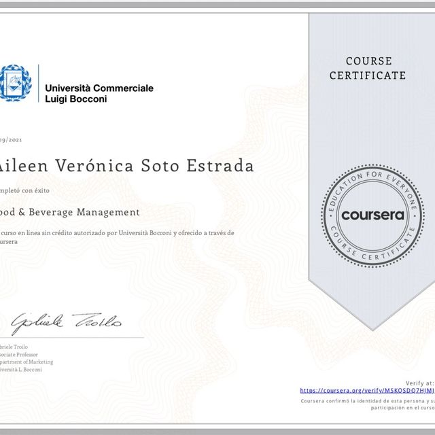
Task: Click the 'COURSE CERTIFICATE' heading
Action: [x=368, y=68]
